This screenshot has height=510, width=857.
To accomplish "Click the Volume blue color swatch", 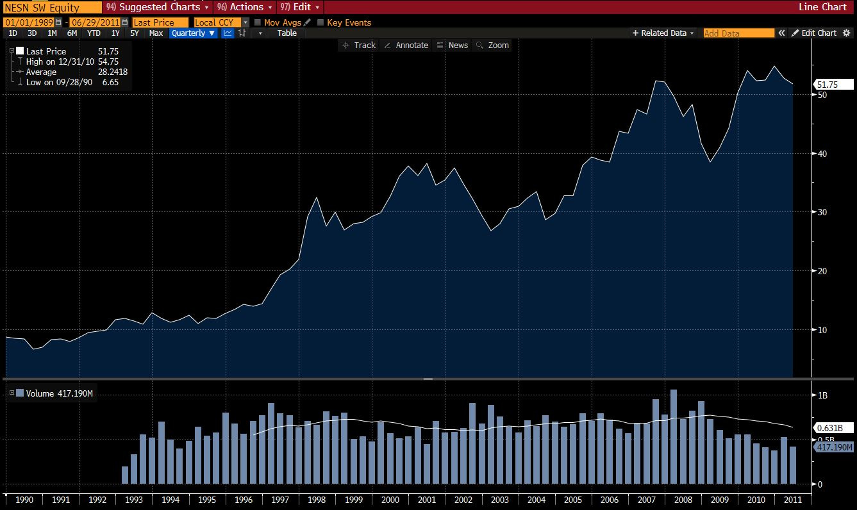I will click(x=19, y=393).
